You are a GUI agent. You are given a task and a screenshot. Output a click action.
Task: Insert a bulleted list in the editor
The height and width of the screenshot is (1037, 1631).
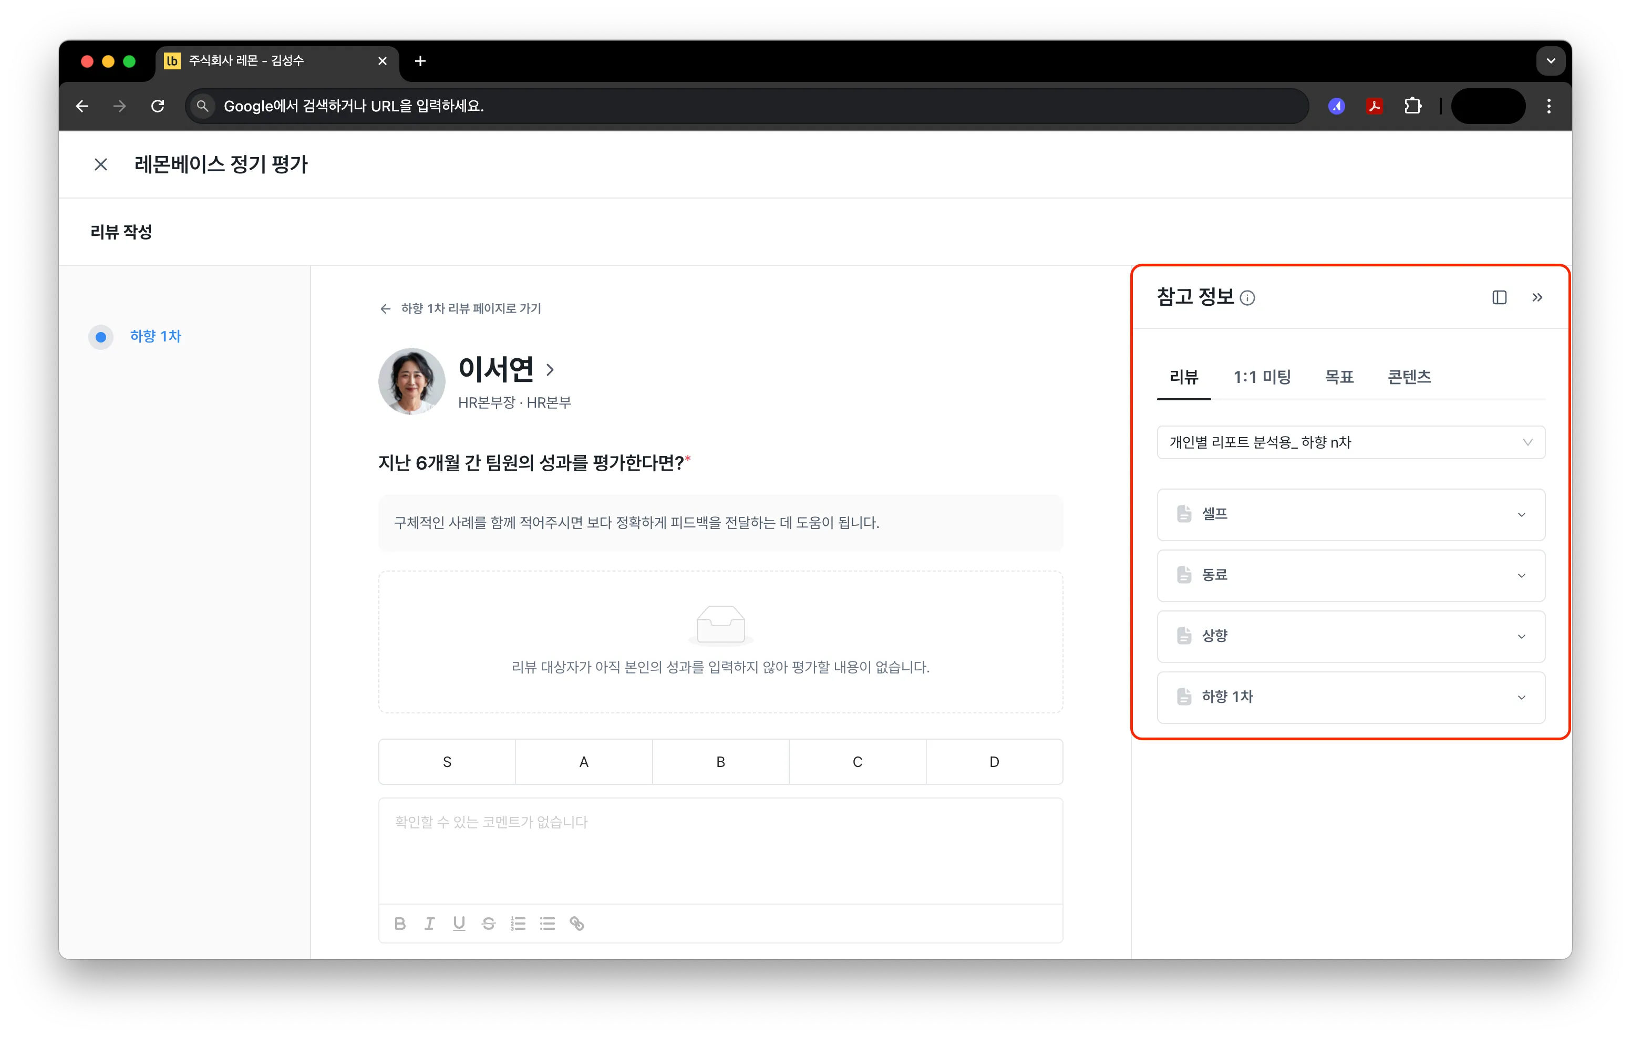(x=548, y=924)
